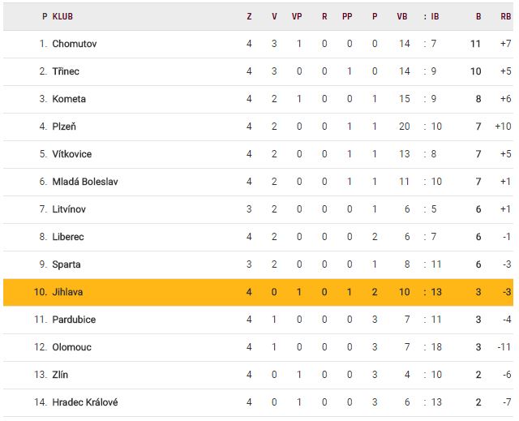The image size is (519, 421).
Task: Open the Třinec club entry
Action: pyautogui.click(x=66, y=71)
